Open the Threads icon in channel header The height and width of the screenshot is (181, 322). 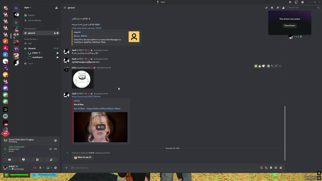click(x=266, y=8)
